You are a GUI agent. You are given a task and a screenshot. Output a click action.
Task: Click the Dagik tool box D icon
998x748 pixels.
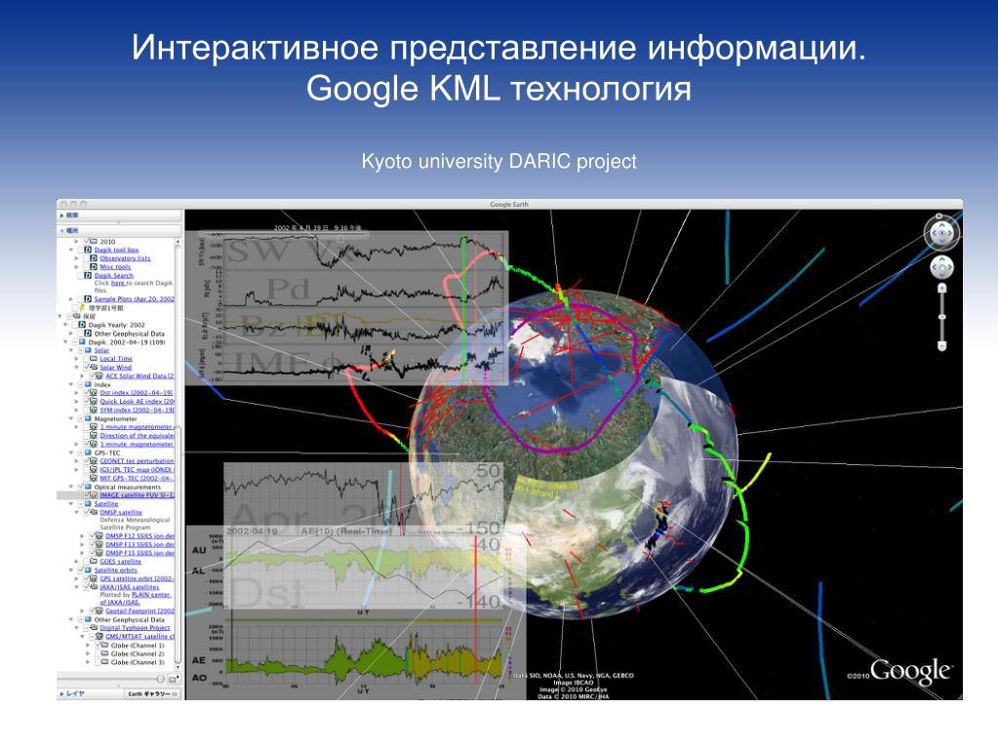coord(88,250)
